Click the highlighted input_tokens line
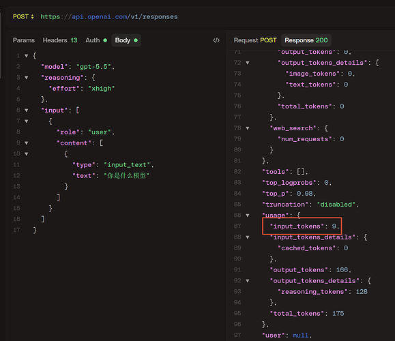This screenshot has height=341, width=395. point(302,226)
